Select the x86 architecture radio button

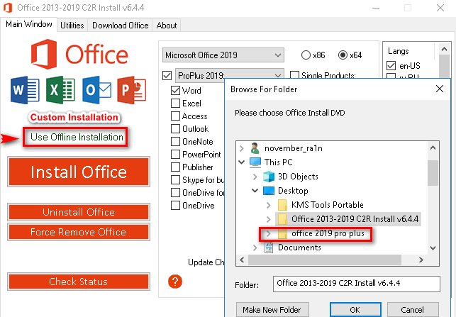[x=306, y=55]
